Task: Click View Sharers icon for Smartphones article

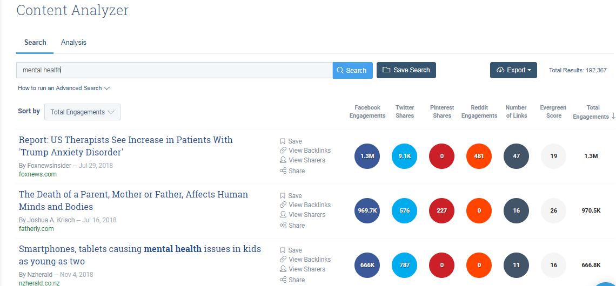Action: click(x=283, y=269)
